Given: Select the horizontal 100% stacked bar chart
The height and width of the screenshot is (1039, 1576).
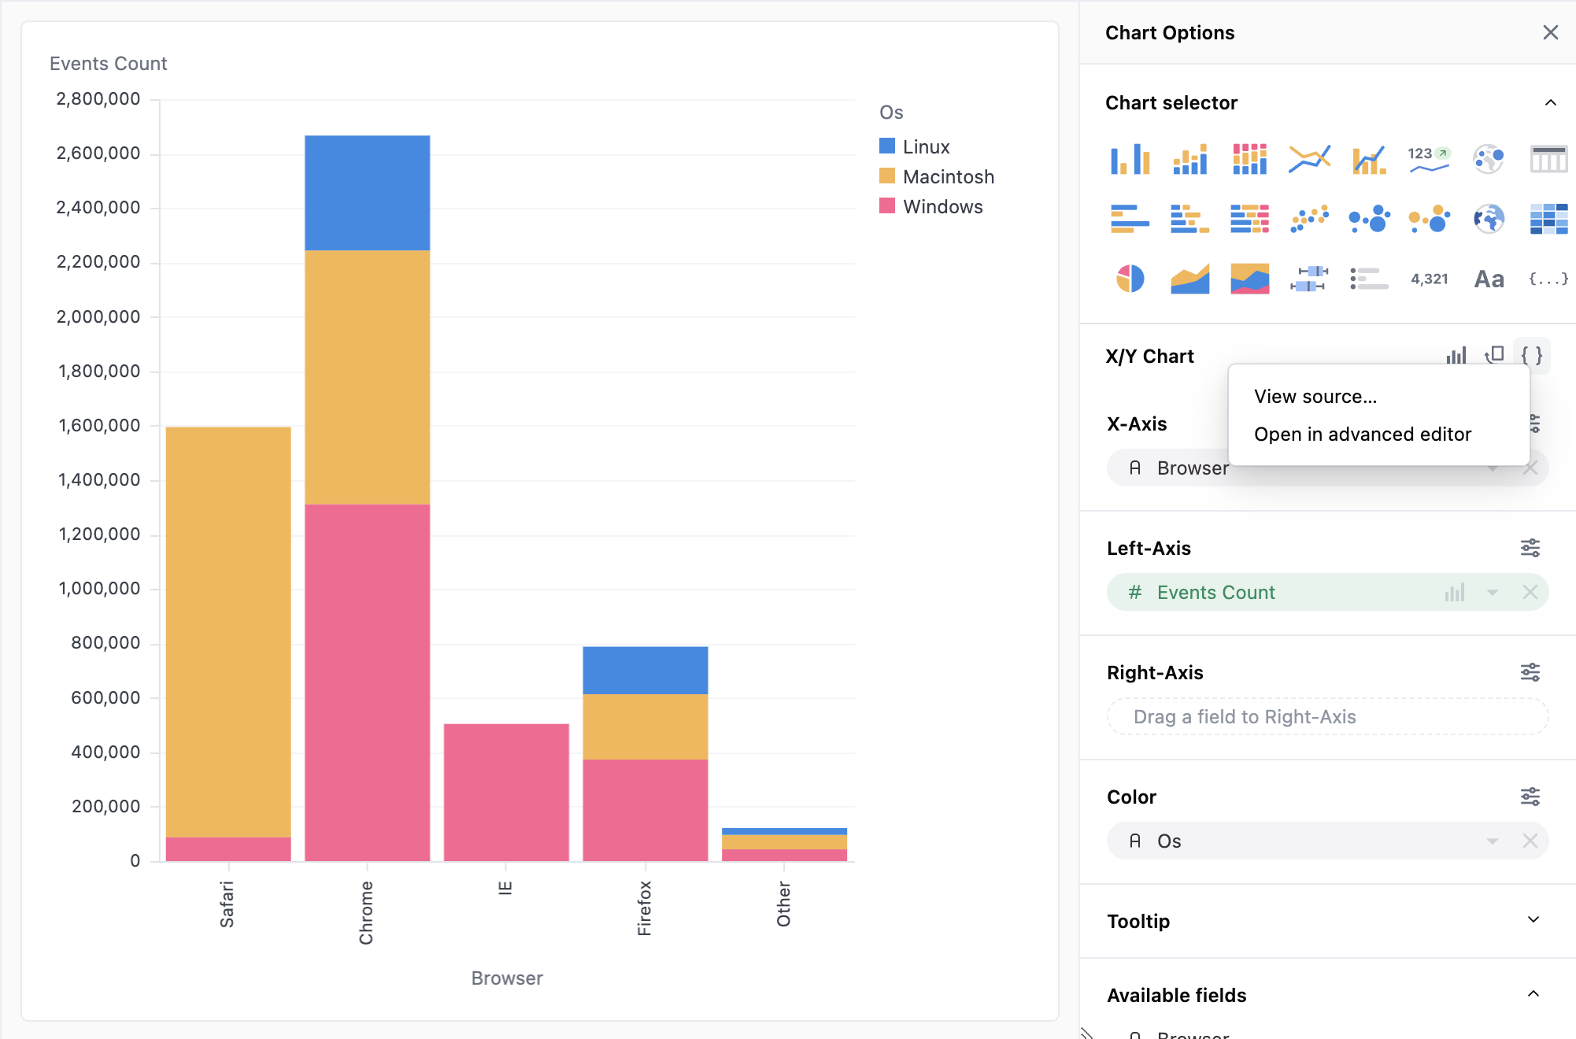Looking at the screenshot, I should tap(1249, 219).
